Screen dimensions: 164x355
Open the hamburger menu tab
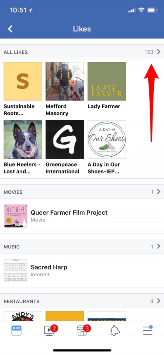148,330
